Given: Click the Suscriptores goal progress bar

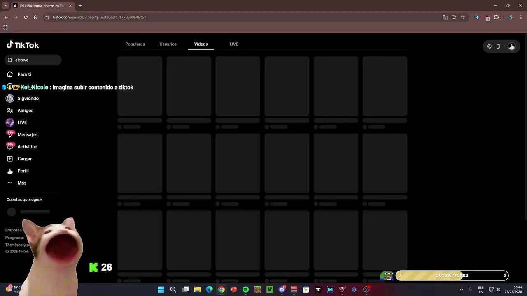Looking at the screenshot, I should click(452, 275).
